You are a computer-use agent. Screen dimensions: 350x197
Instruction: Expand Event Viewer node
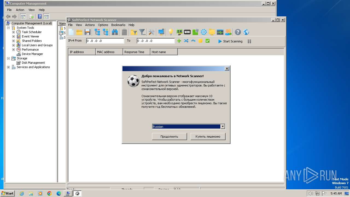[x=13, y=36]
